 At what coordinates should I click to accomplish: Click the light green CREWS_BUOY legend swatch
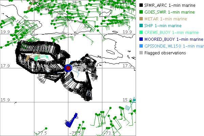pos(141,33)
